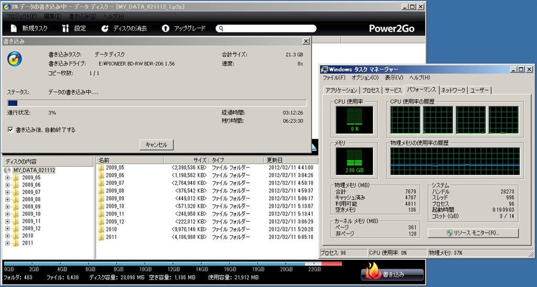Switch to the アプリケーション tab
Image resolution: width=537 pixels, height=287 pixels.
point(341,90)
